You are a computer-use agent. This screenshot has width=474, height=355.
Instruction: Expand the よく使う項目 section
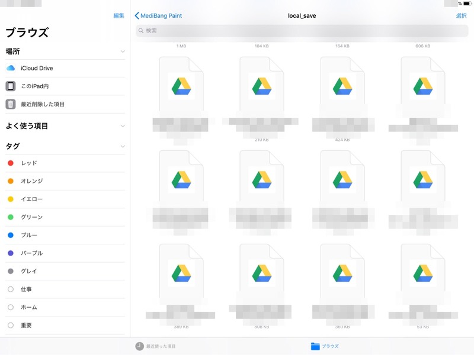(x=123, y=126)
